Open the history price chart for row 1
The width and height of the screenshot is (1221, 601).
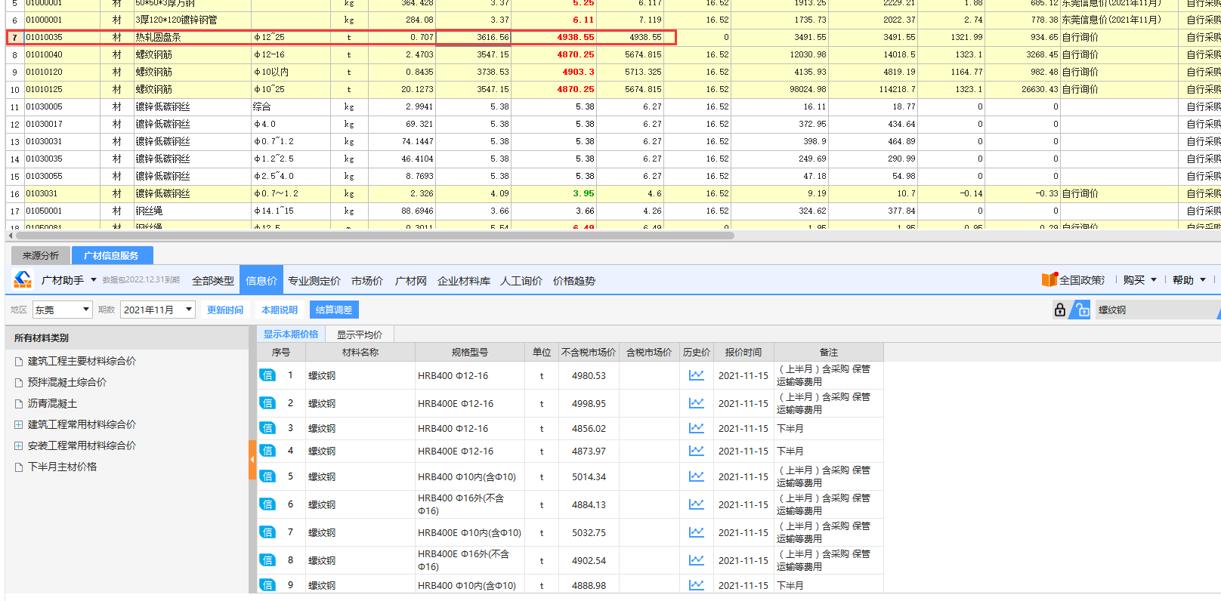coord(696,375)
